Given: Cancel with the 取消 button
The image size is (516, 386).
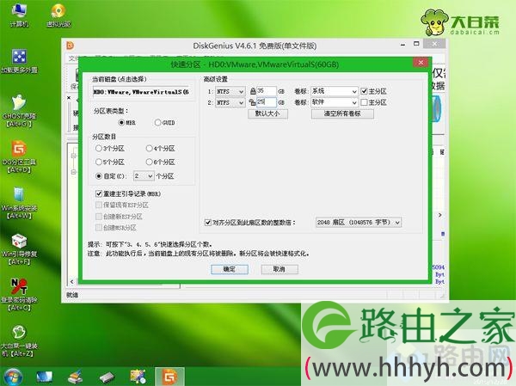Looking at the screenshot, I should pyautogui.click(x=279, y=269).
